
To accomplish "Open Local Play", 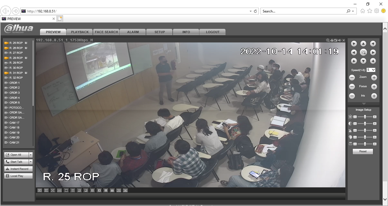I will point(18,176).
